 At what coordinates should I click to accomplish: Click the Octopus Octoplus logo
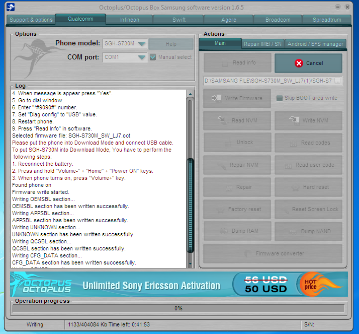pos(41,285)
